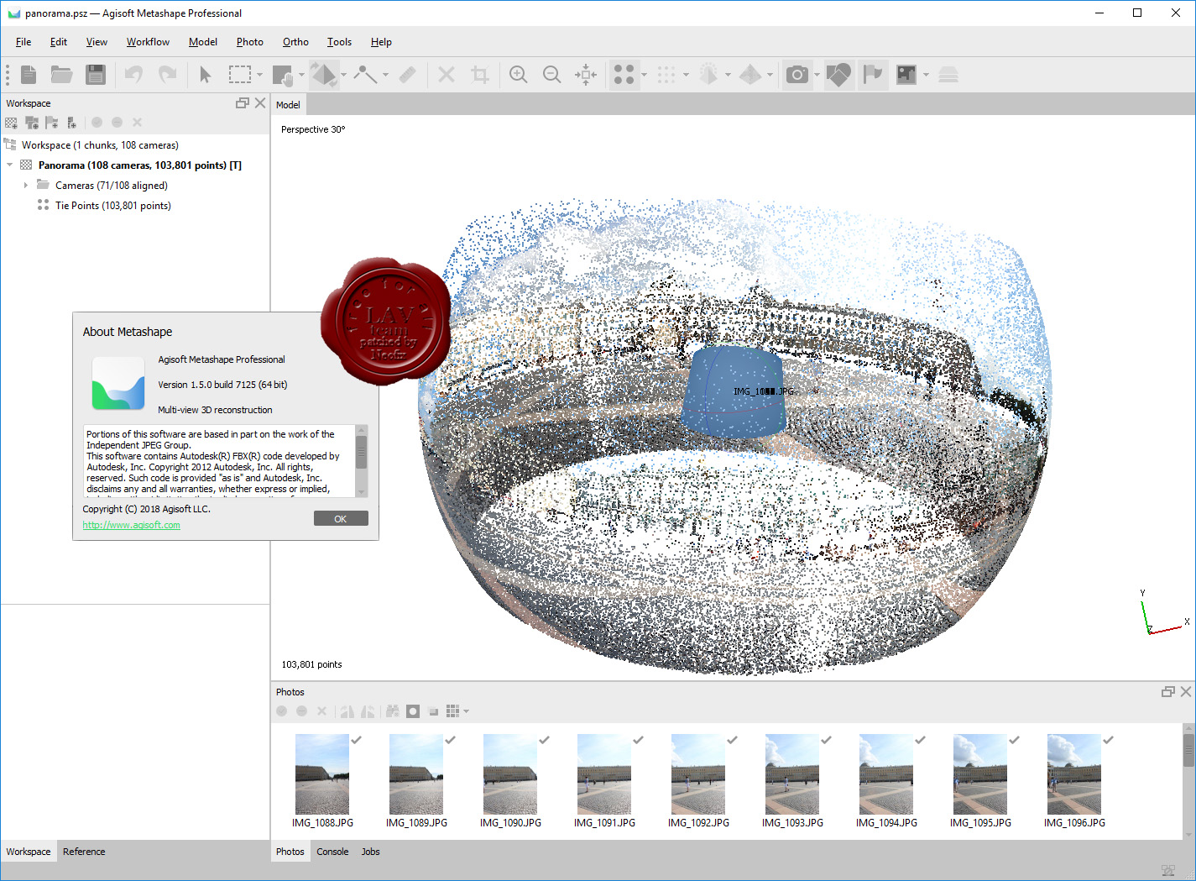Image resolution: width=1196 pixels, height=881 pixels.
Task: Toggle Show Images icon in toolbar
Action: pyautogui.click(x=906, y=75)
